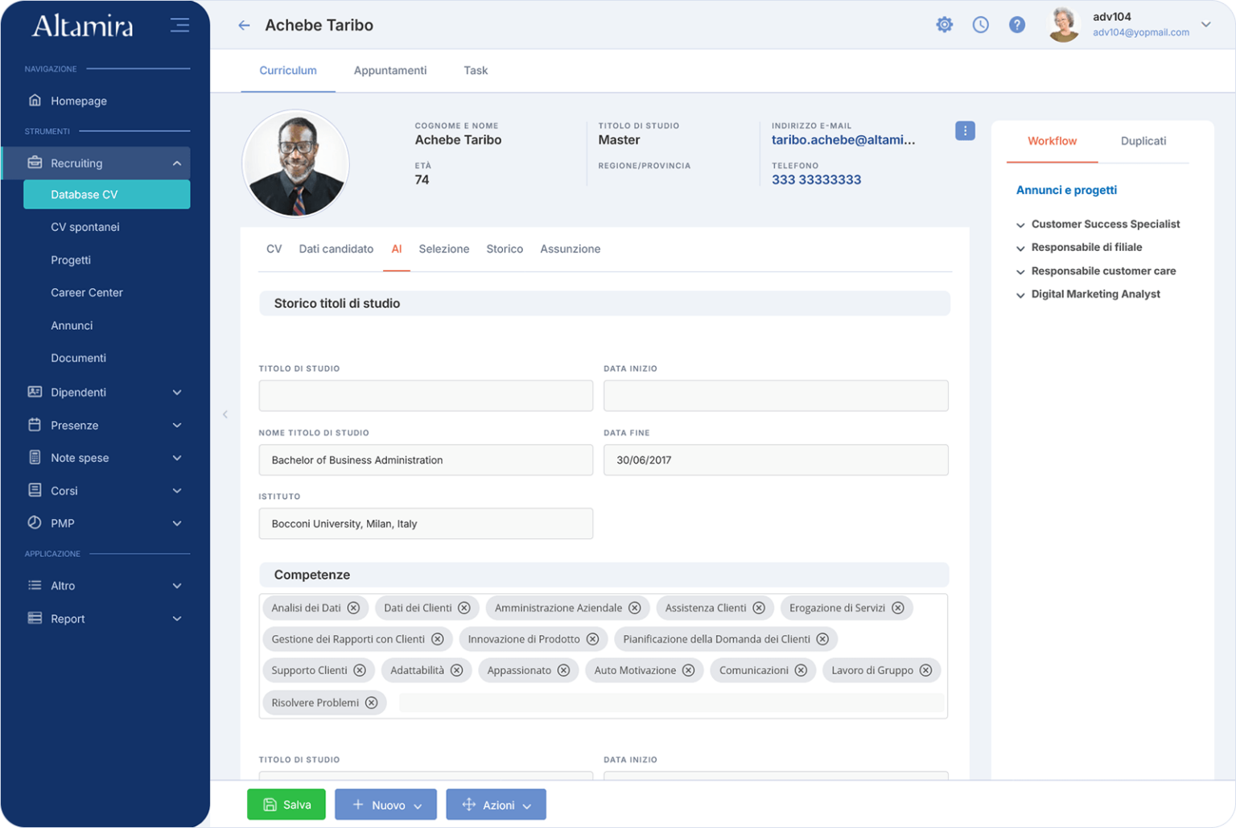Open Progetti in the sidebar

[x=70, y=260]
